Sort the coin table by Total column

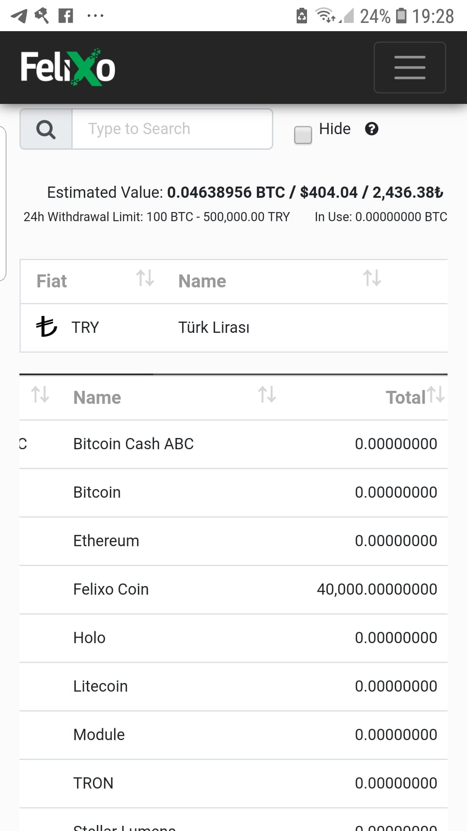click(436, 395)
